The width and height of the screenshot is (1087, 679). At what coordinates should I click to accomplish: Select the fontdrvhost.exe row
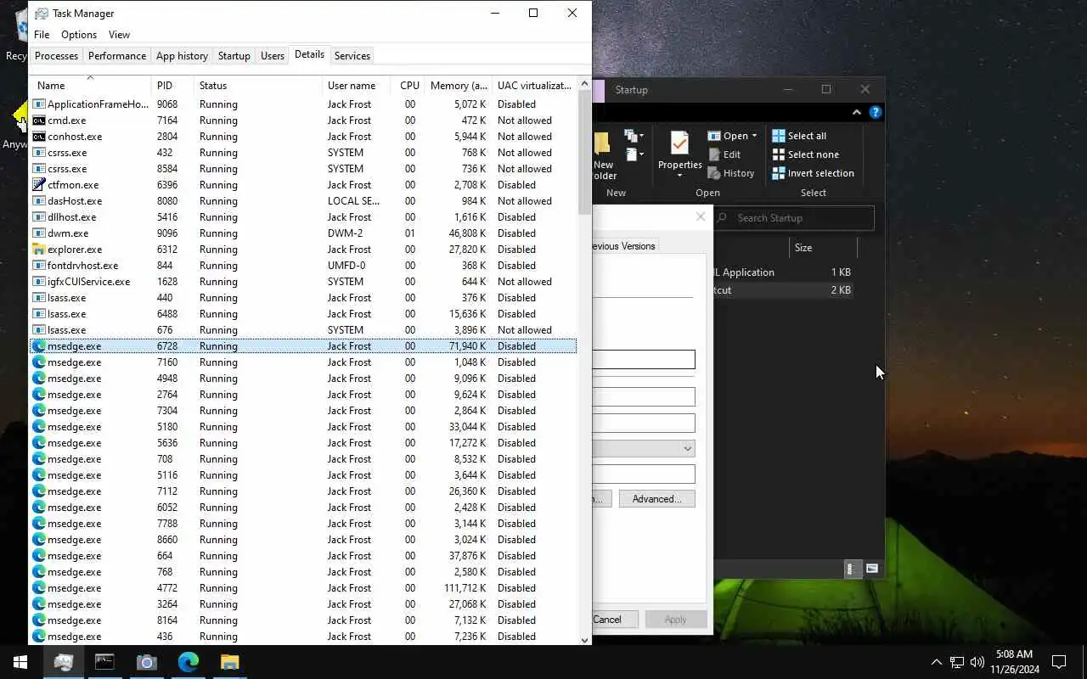(303, 266)
